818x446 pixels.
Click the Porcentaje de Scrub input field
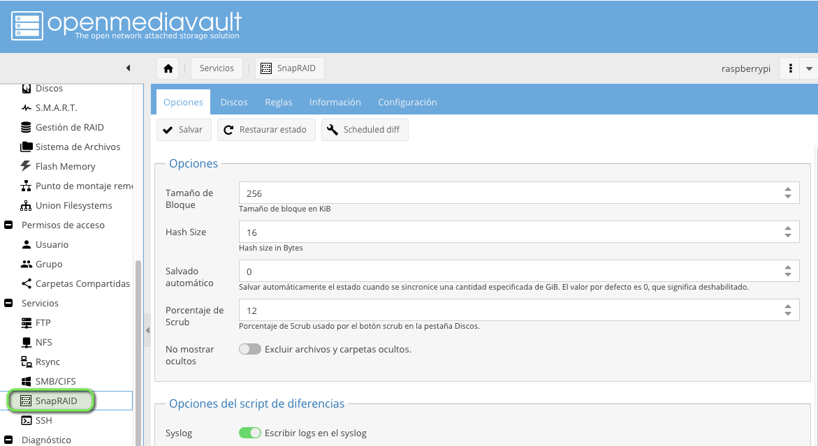pos(489,310)
